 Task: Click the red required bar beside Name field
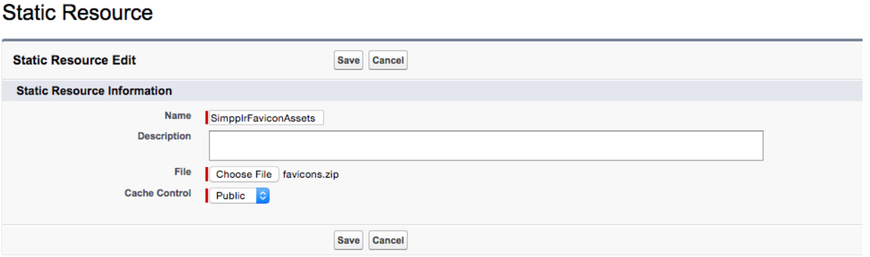(x=207, y=118)
